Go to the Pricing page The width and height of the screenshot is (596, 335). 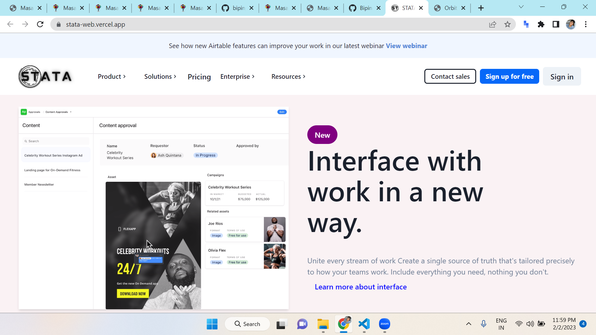click(x=199, y=77)
